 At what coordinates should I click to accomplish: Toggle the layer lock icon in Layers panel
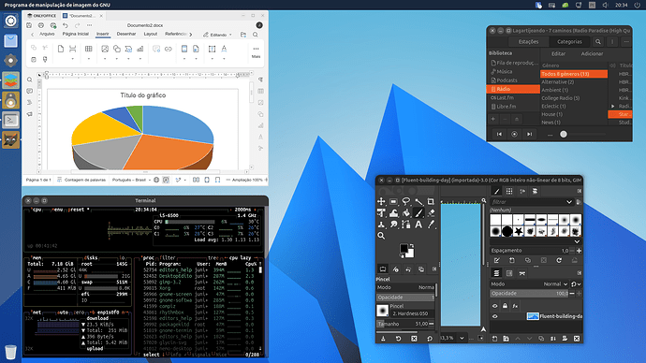click(x=505, y=306)
